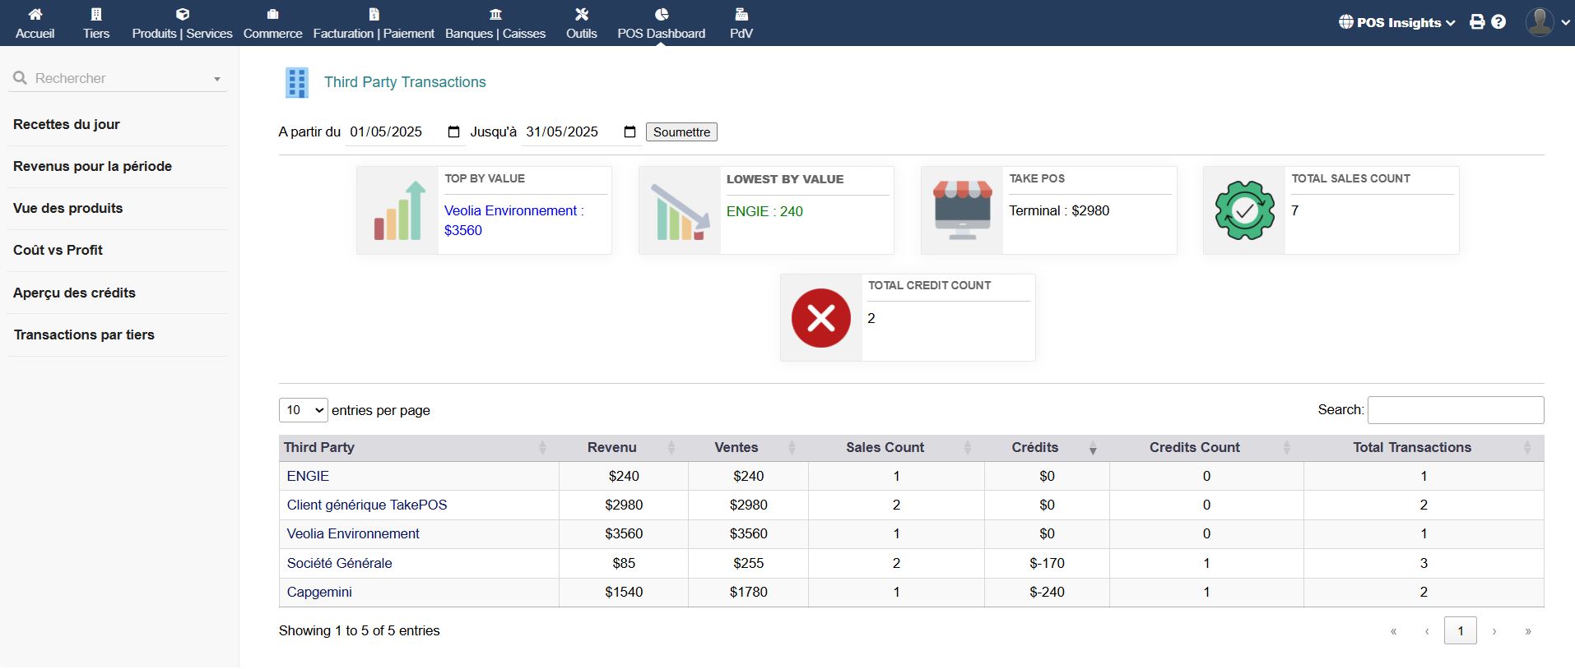Open the Veolia Environnement table link
This screenshot has height=669, width=1575.
point(353,534)
